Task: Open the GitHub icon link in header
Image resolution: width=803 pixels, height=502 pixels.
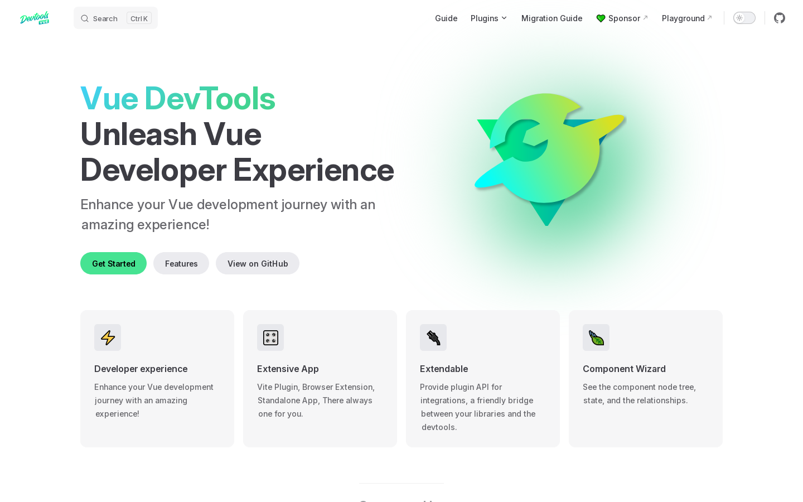Action: click(780, 18)
